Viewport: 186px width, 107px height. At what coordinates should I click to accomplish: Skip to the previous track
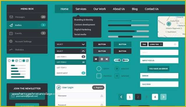tap(96, 59)
